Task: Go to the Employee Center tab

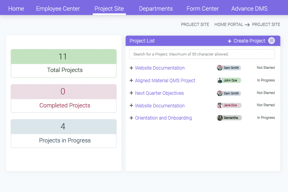Action: [x=58, y=9]
